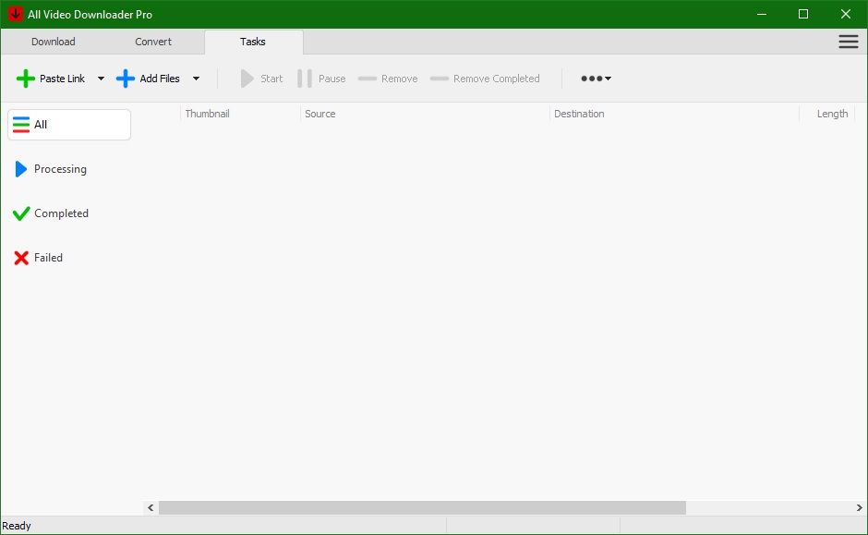The image size is (868, 535).
Task: Switch to the Download tab
Action: tap(53, 42)
